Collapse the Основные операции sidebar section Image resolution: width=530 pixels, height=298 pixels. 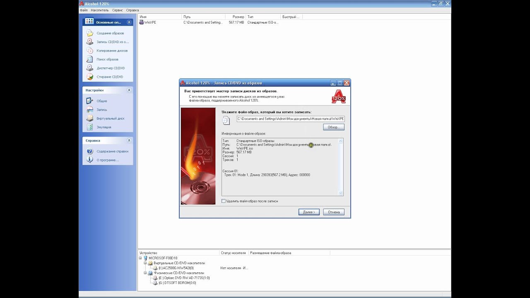click(x=129, y=22)
